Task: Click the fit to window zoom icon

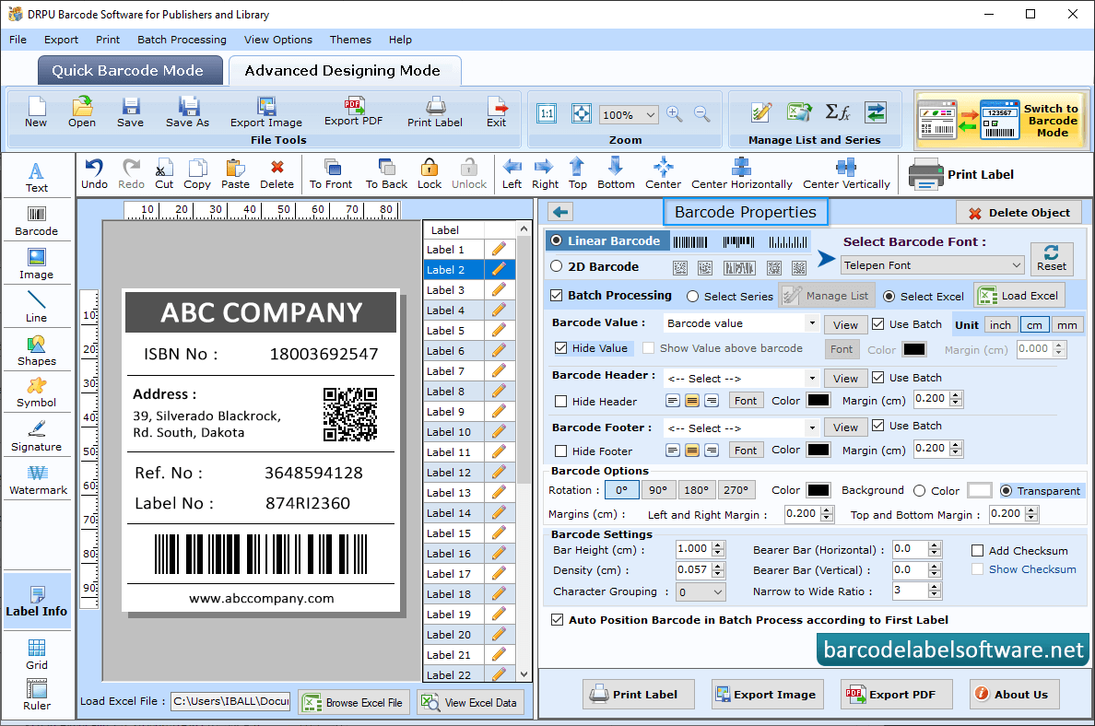Action: [581, 114]
